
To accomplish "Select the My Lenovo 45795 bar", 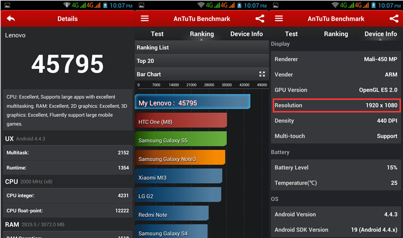I will (x=192, y=102).
